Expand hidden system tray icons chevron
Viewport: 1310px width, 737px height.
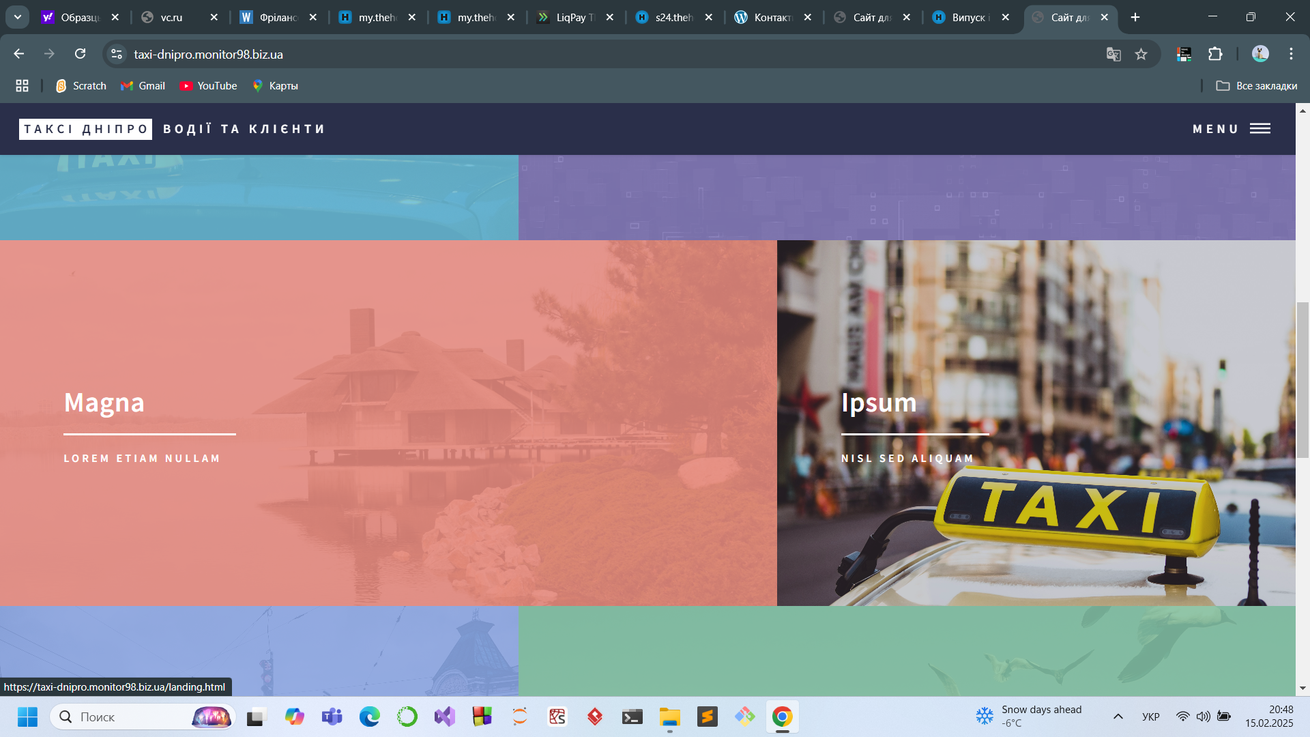tap(1118, 717)
